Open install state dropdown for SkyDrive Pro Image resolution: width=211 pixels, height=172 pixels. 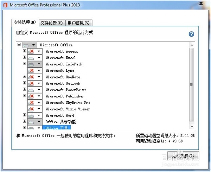(35, 103)
